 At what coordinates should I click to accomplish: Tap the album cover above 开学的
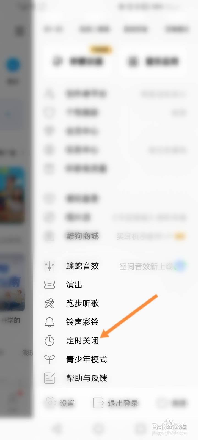(x=12, y=282)
